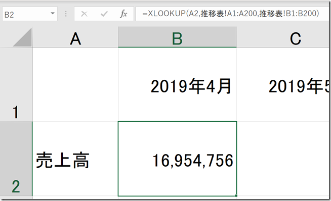The height and width of the screenshot is (201, 331).
Task: Click the Name Box showing B2
Action: [x=30, y=14]
